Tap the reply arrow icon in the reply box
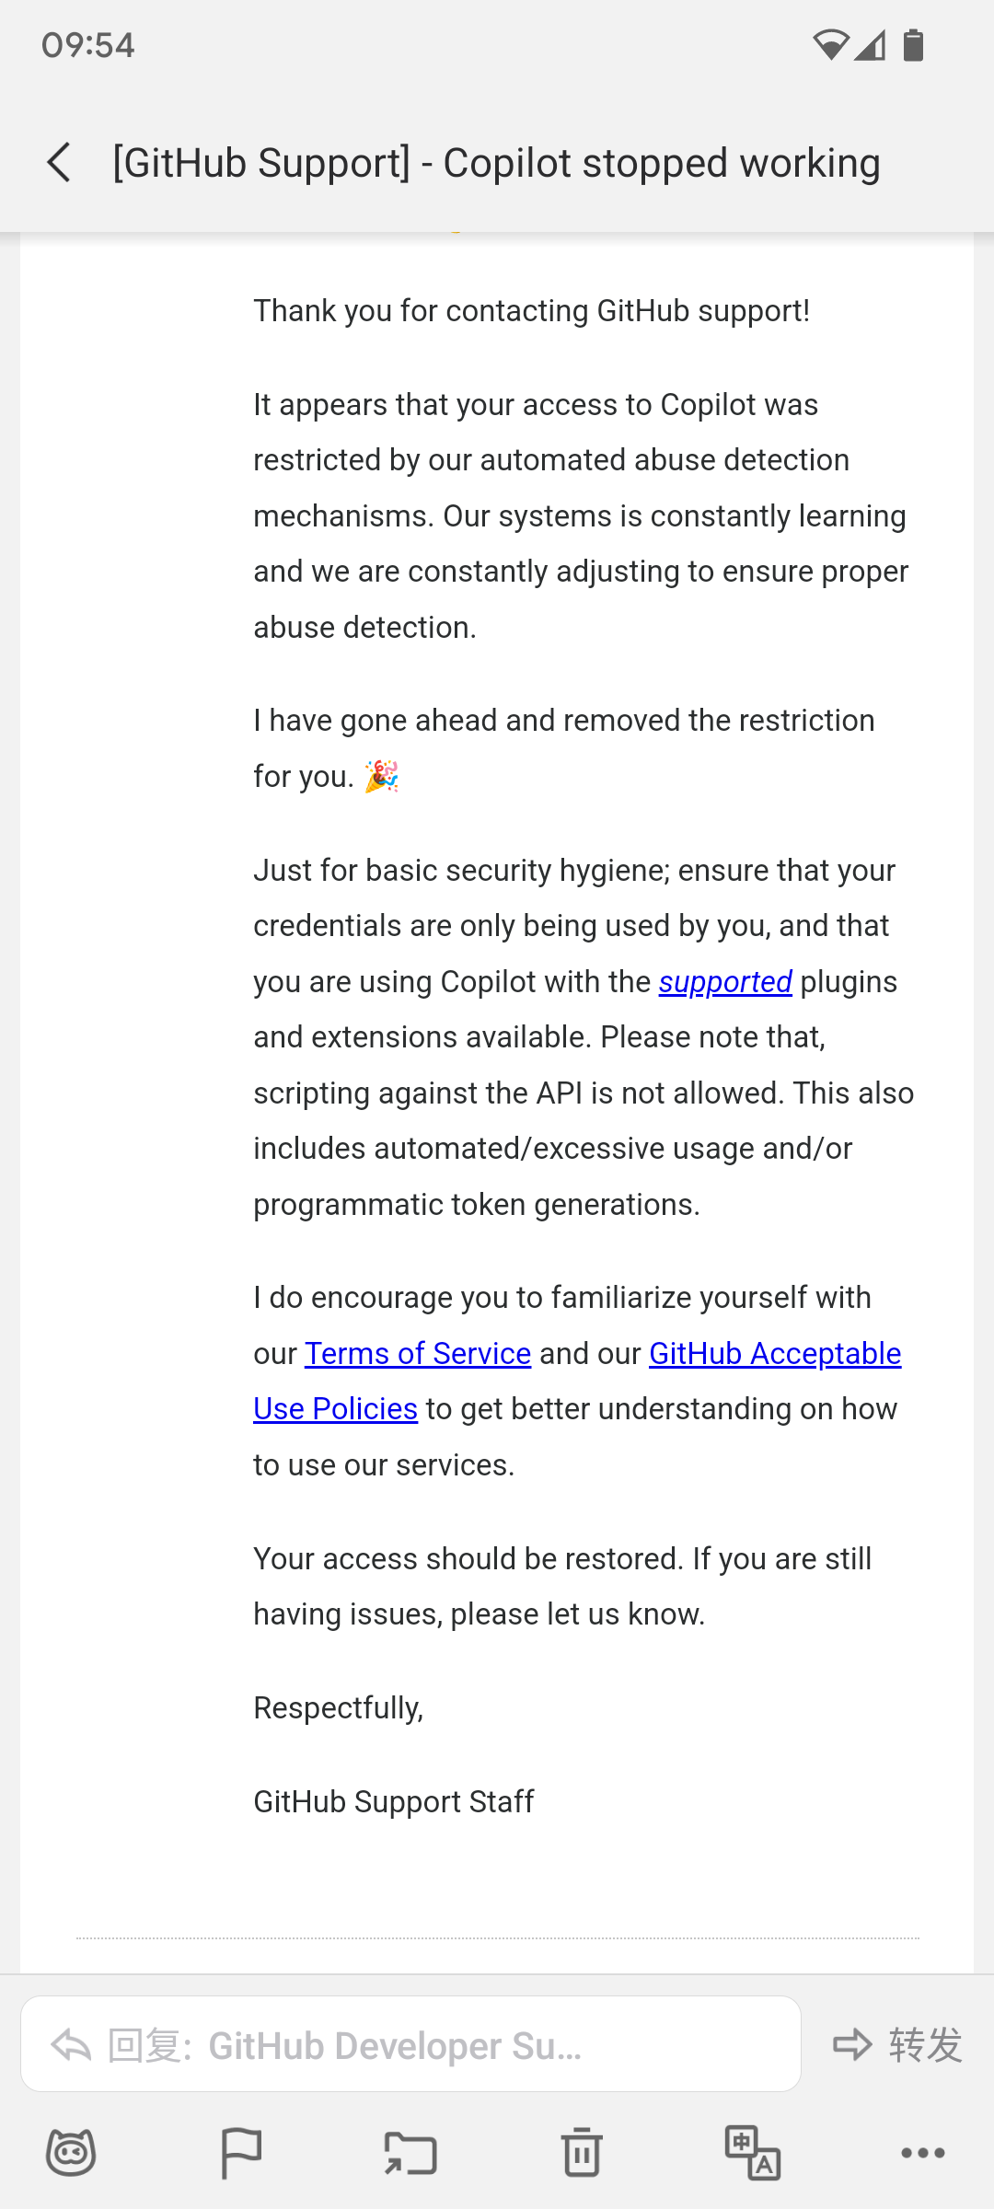The width and height of the screenshot is (994, 2209). click(x=71, y=2045)
